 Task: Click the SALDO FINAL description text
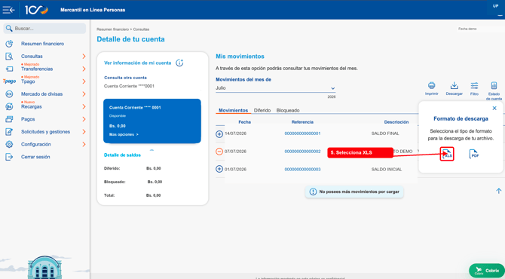point(385,133)
